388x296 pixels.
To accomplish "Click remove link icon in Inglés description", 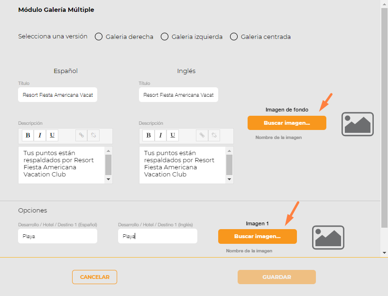I will click(x=214, y=135).
